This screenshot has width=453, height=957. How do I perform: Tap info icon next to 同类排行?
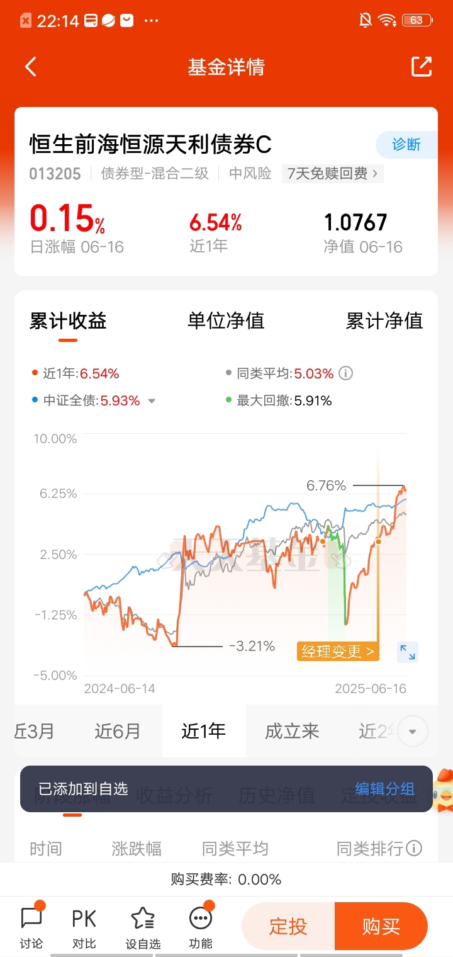(x=414, y=848)
